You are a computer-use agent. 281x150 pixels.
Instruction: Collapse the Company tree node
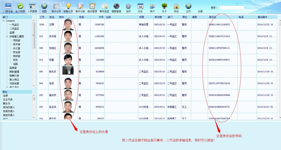click(x=4, y=21)
